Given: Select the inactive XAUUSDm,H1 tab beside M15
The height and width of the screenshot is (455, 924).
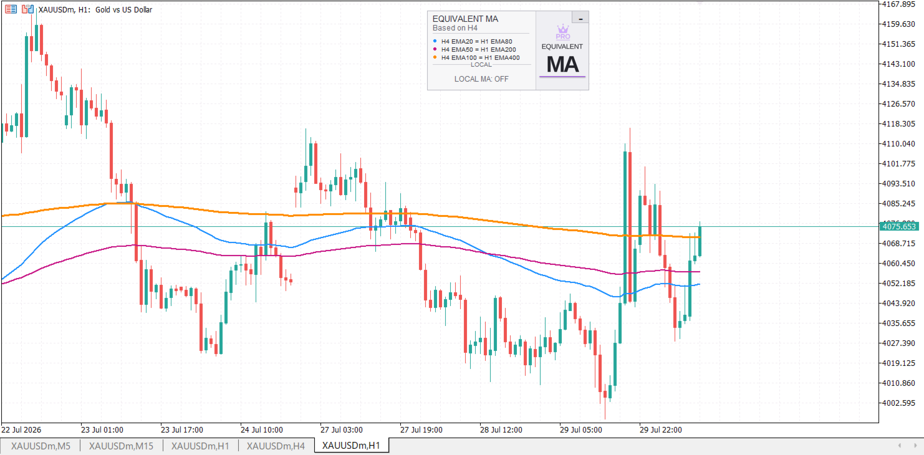Looking at the screenshot, I should pos(200,446).
